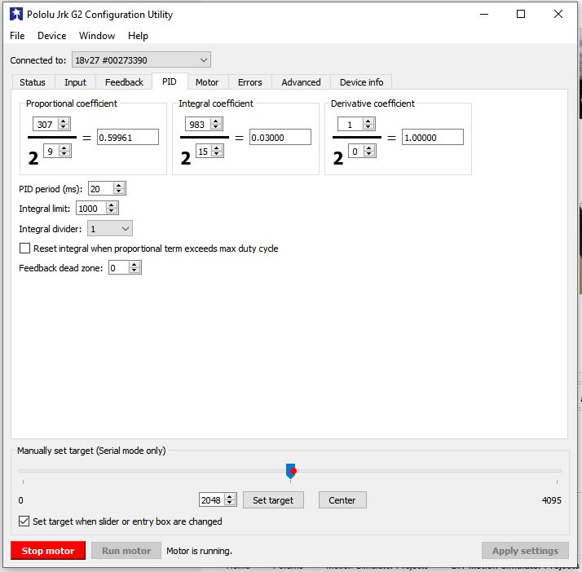Enable Reset integral when proportional term exceeds checkbox
Viewport: 582px width, 572px height.
(x=25, y=249)
